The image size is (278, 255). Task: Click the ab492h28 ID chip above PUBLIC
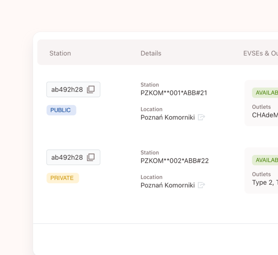point(67,90)
